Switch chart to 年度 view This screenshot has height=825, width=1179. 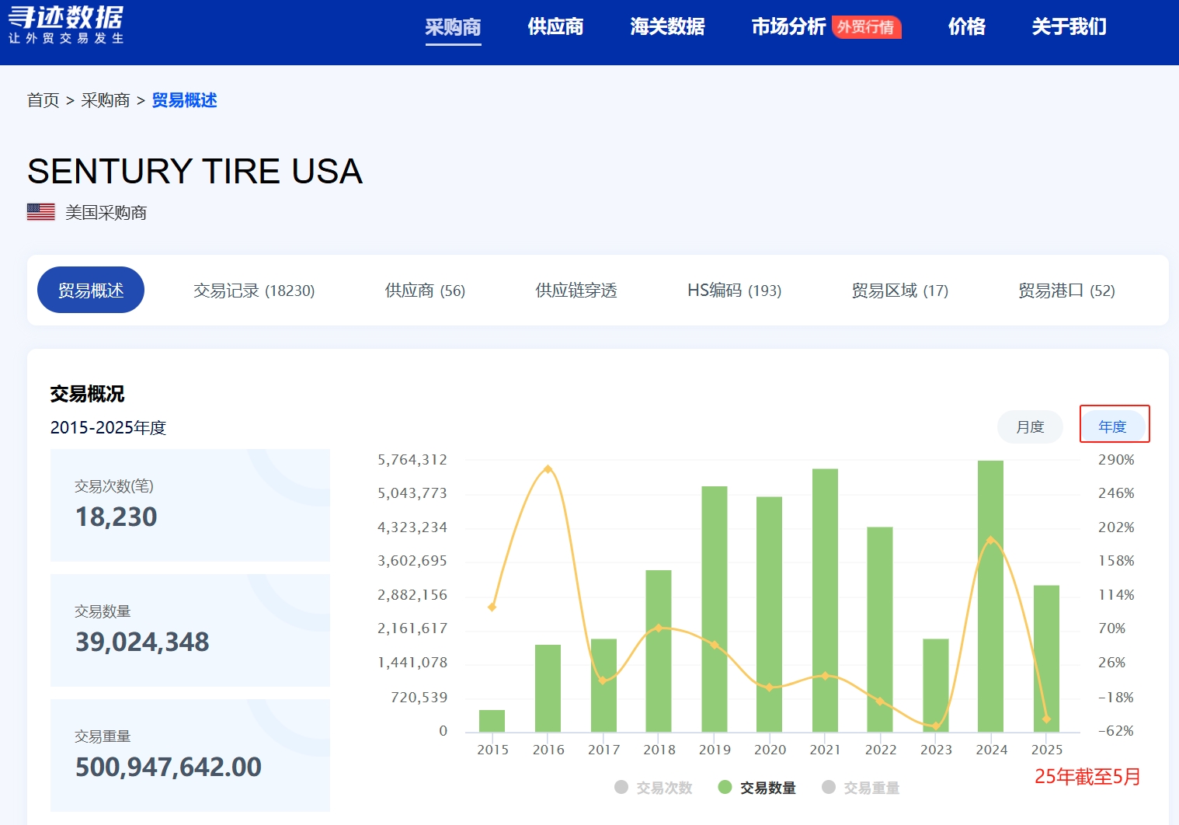1112,426
